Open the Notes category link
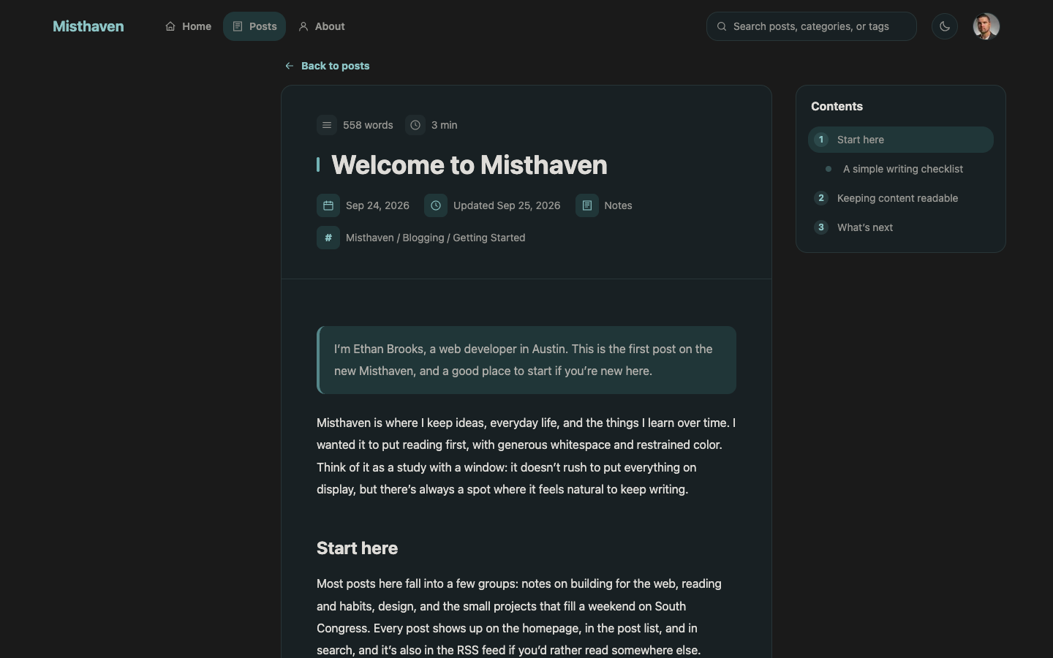The image size is (1053, 658). [618, 205]
